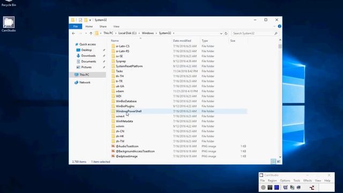Click CamStudio title bar app icon

(262, 175)
